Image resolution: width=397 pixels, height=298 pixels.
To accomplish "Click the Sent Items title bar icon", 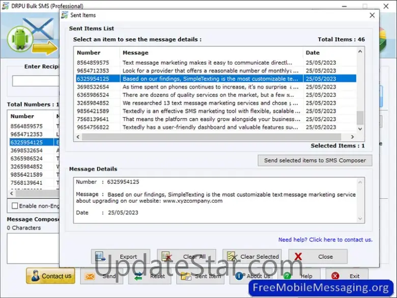I will pos(65,15).
